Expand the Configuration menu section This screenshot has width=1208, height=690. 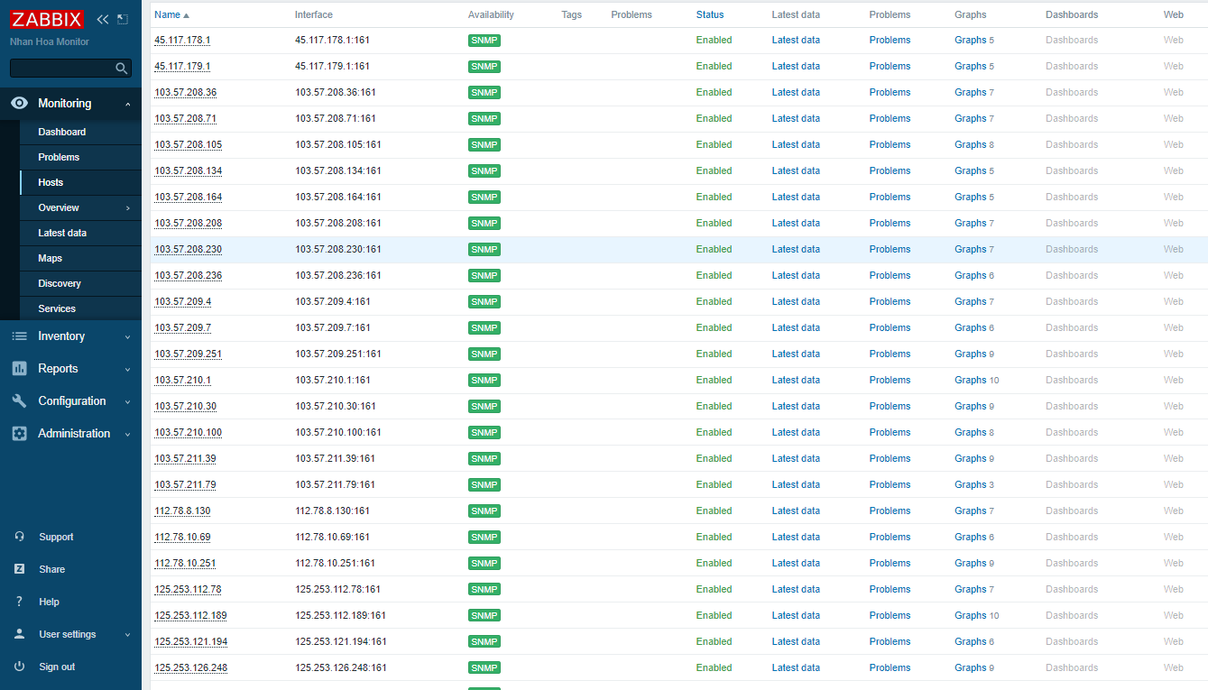(x=70, y=401)
